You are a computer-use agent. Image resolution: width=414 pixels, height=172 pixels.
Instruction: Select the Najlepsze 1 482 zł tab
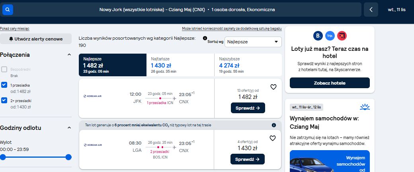pos(113,65)
